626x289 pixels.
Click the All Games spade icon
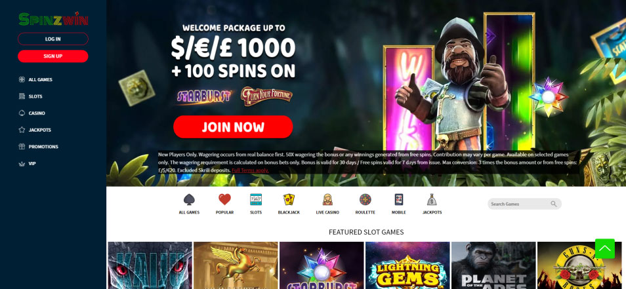coord(189,199)
